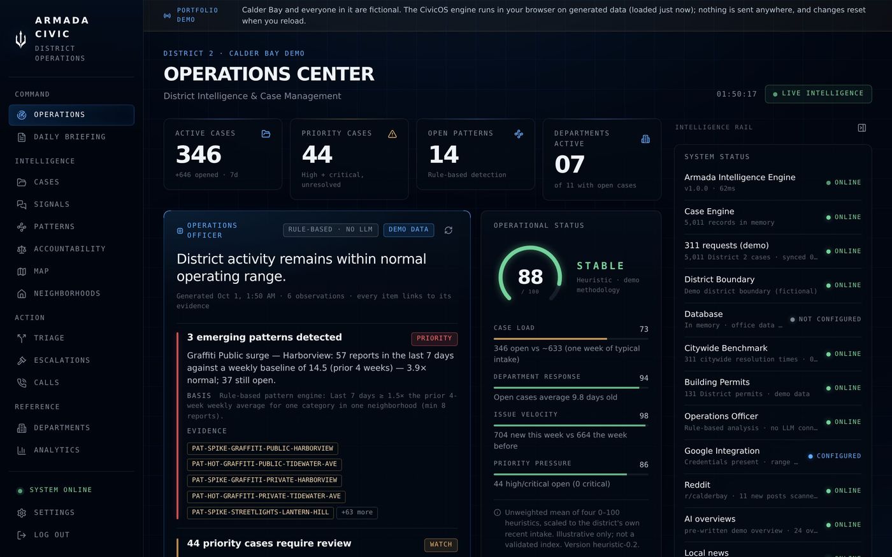Click the Map icon in sidebar
892x557 pixels.
(22, 272)
